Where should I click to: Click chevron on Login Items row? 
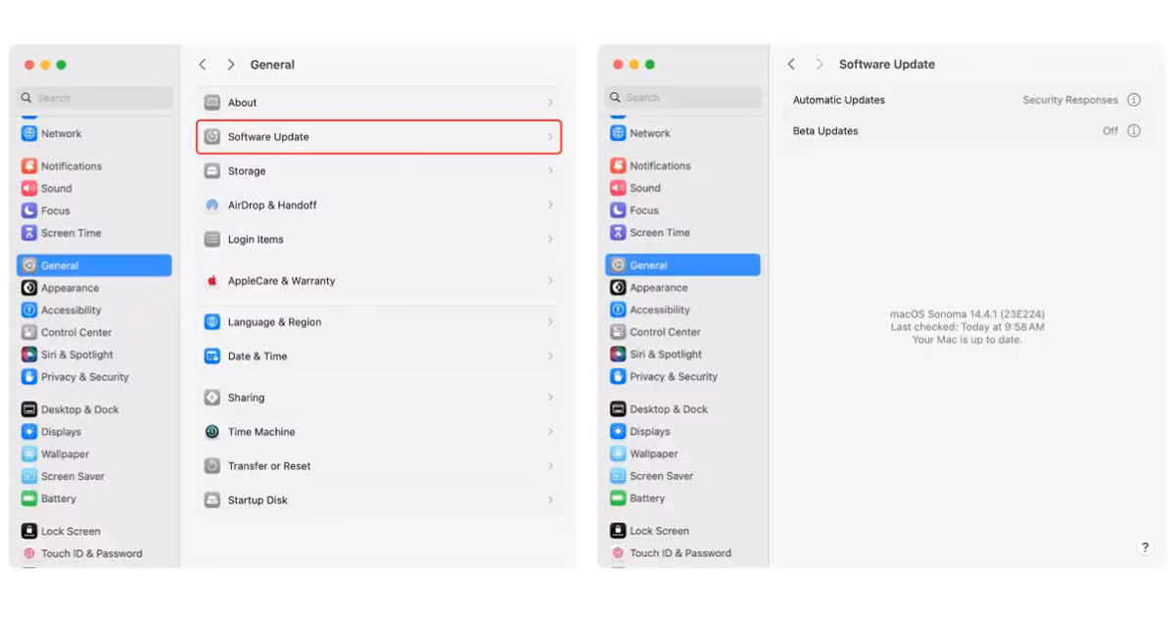(550, 240)
